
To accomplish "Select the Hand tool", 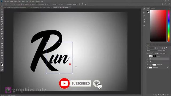I will [x=2, y=55].
